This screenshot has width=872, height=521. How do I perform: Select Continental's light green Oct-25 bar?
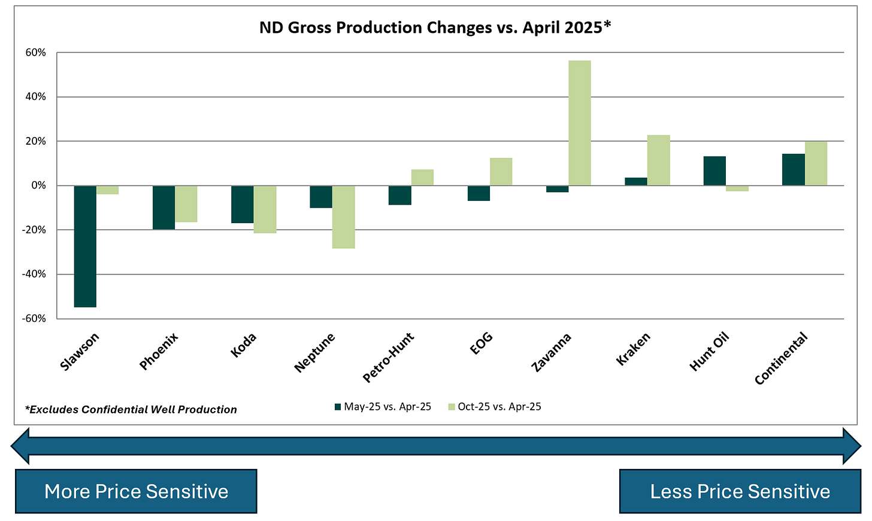tap(816, 163)
